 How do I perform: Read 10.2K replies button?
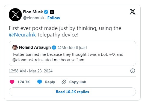[72, 92]
